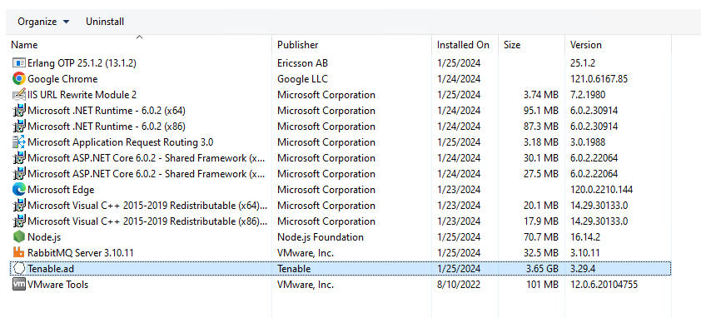This screenshot has width=701, height=318.
Task: Select the Node.js hexagon icon
Action: [19, 237]
